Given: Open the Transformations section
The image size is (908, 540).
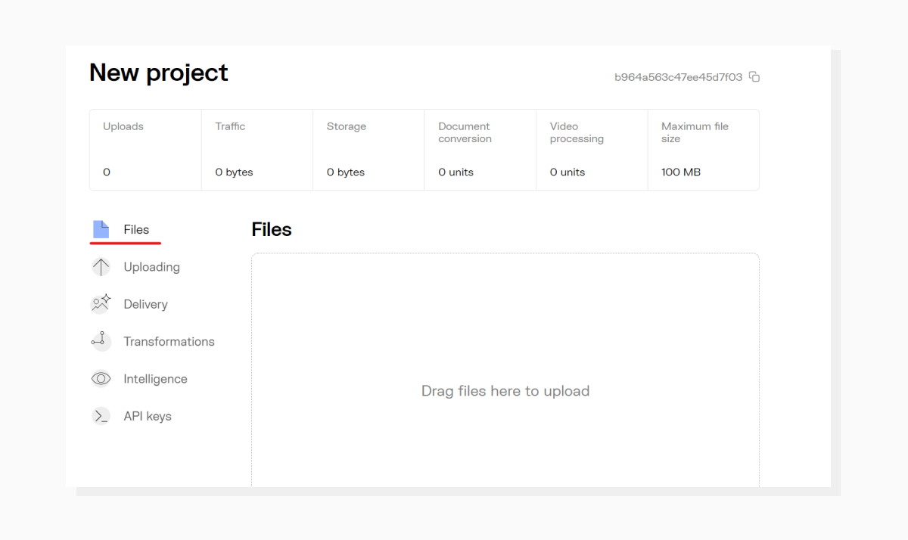Looking at the screenshot, I should (x=169, y=341).
